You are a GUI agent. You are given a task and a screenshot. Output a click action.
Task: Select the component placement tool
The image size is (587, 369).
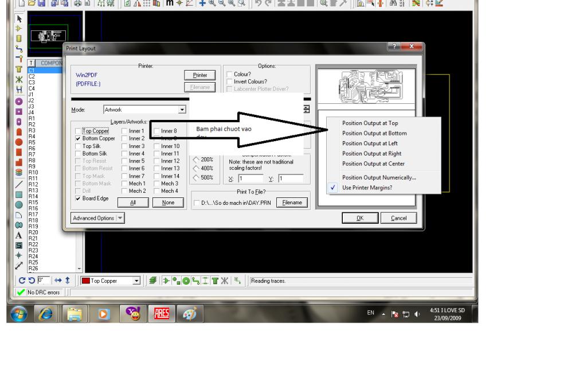tap(19, 29)
